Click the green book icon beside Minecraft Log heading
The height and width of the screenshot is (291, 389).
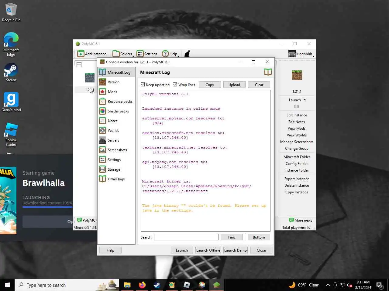tap(268, 72)
